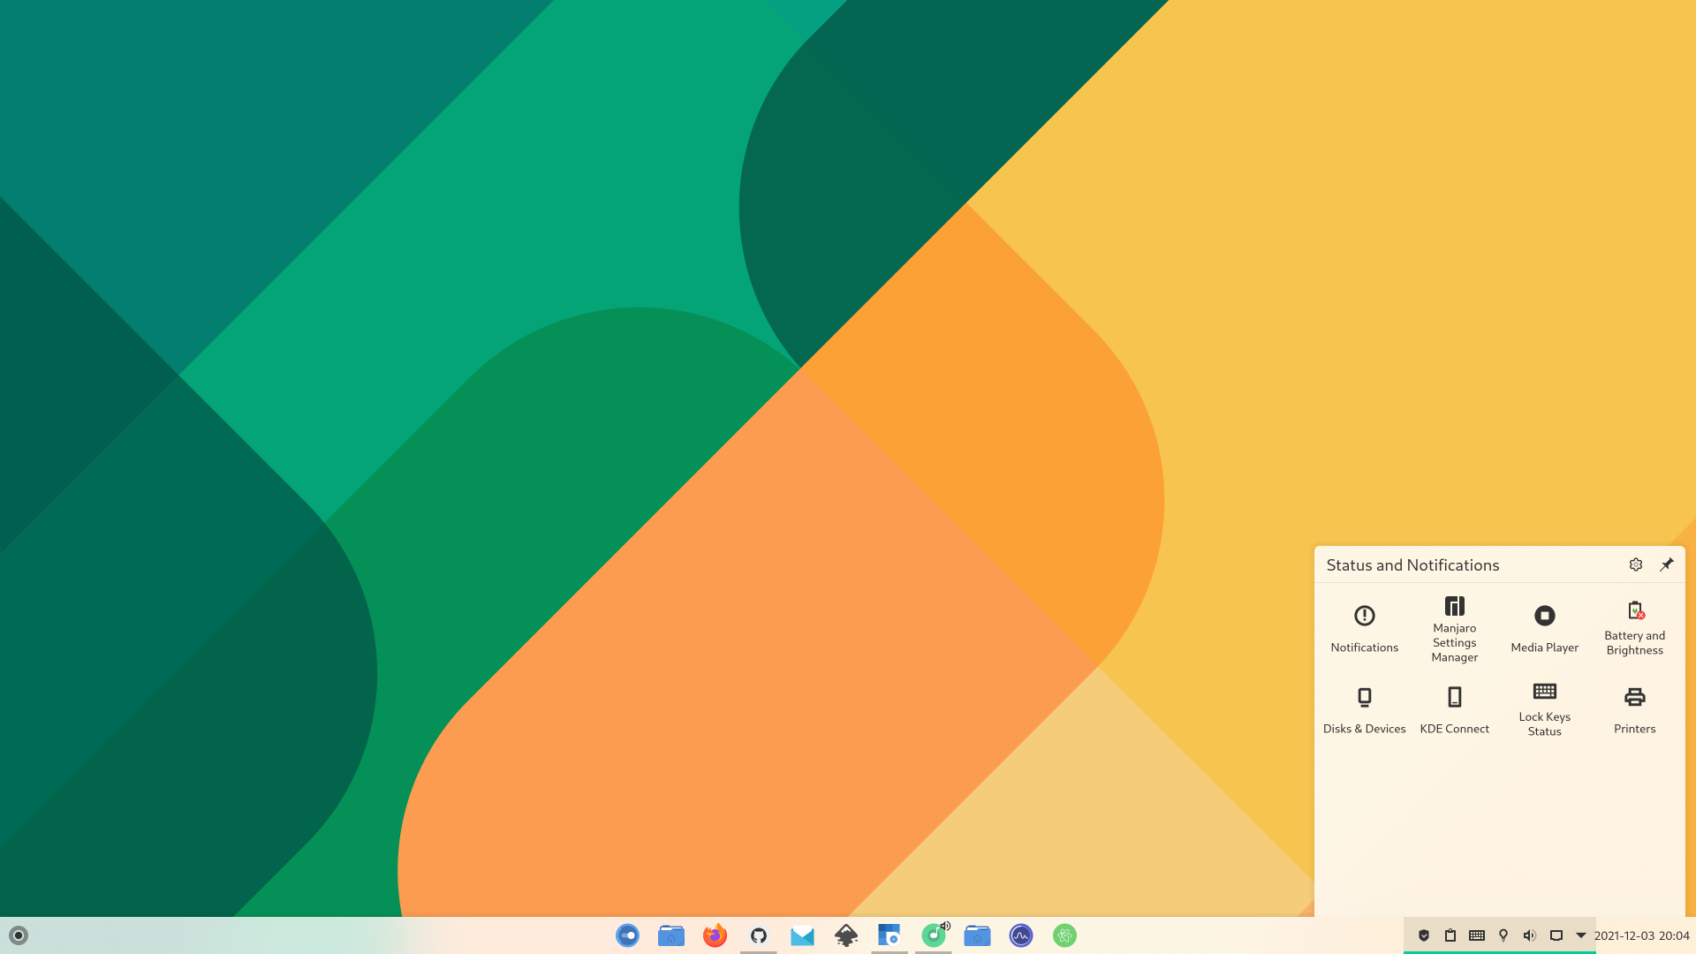This screenshot has height=954, width=1696.
Task: Open the mail client envelope icon
Action: click(x=802, y=935)
